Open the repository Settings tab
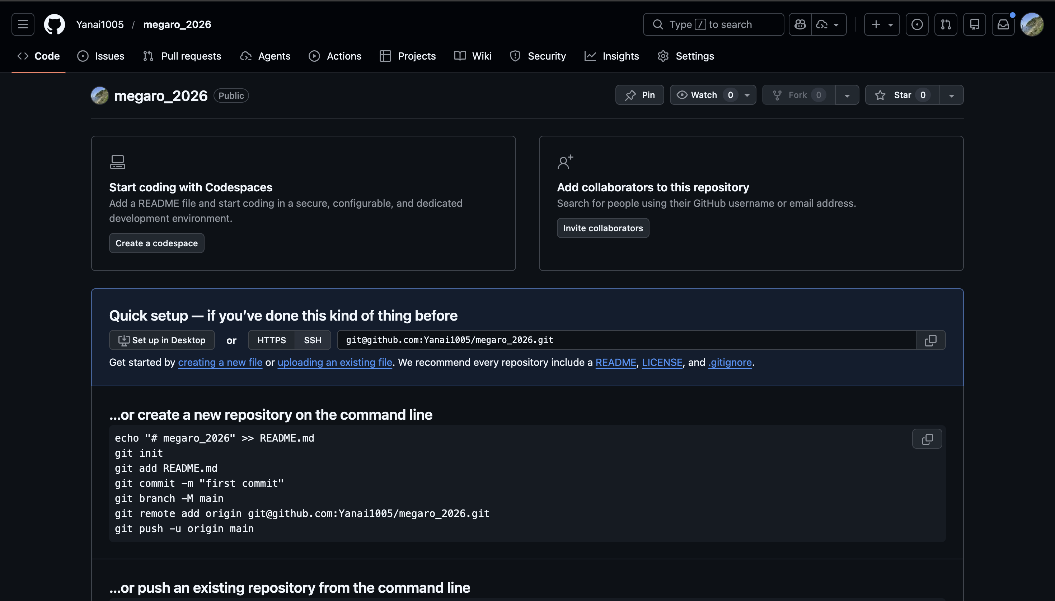 685,56
